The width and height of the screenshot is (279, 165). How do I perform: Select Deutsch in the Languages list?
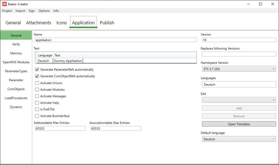(210, 85)
